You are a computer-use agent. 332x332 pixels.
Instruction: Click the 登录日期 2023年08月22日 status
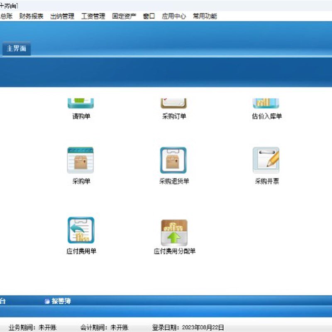(188, 327)
